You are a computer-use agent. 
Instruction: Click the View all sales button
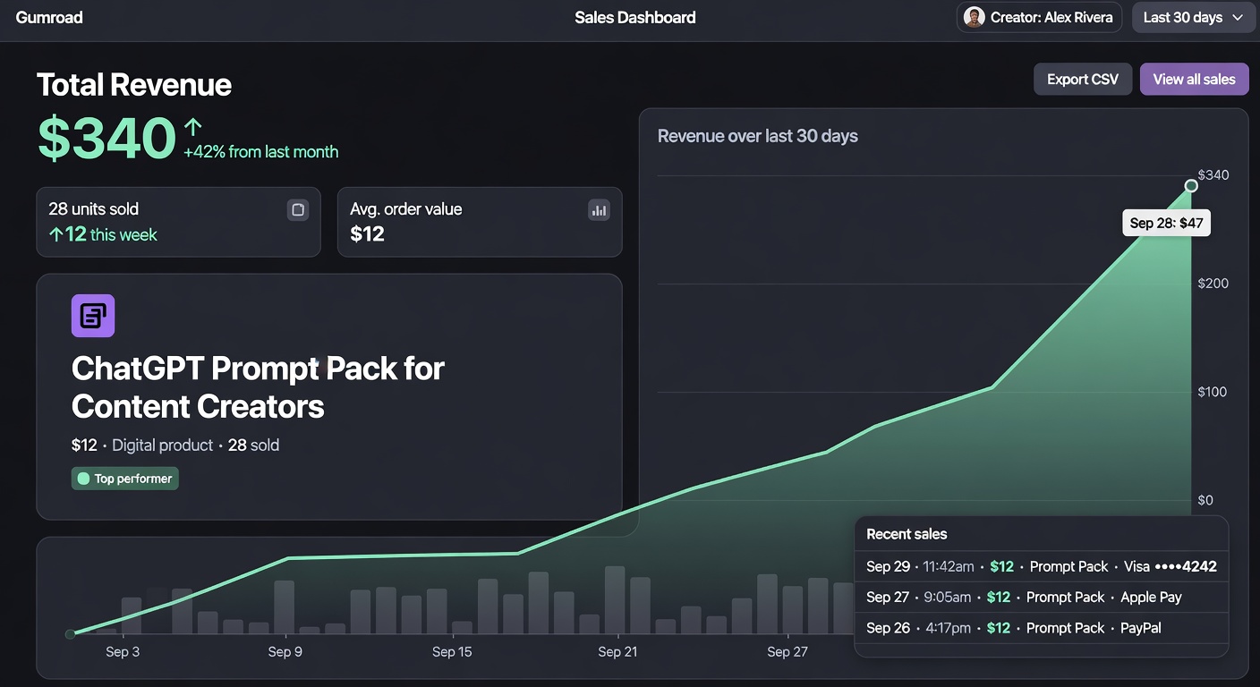tap(1194, 79)
